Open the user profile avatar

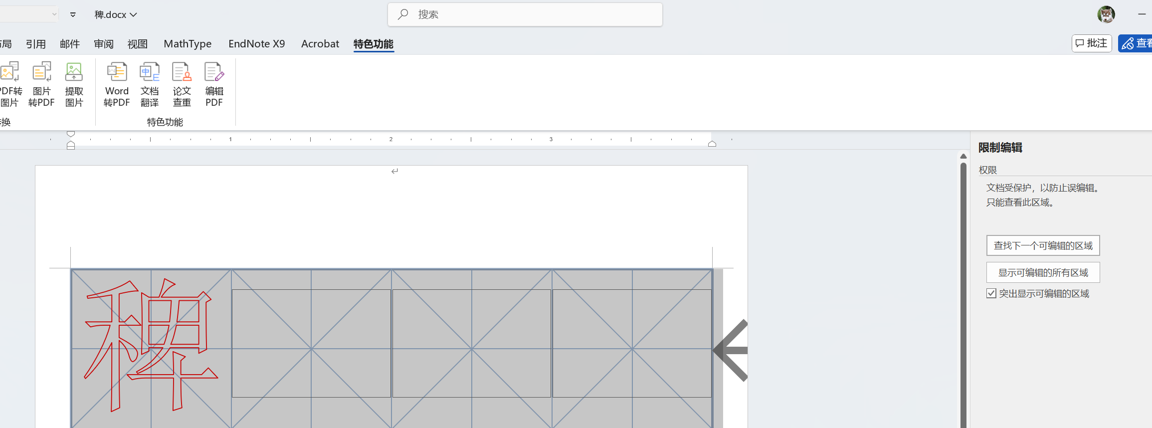click(x=1106, y=14)
